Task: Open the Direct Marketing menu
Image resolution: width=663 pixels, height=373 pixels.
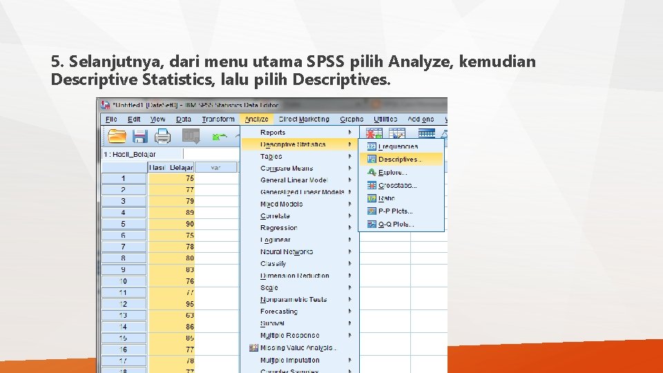Action: pos(304,119)
